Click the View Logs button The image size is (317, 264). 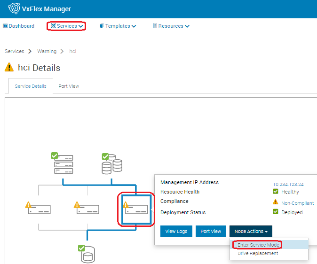click(176, 231)
